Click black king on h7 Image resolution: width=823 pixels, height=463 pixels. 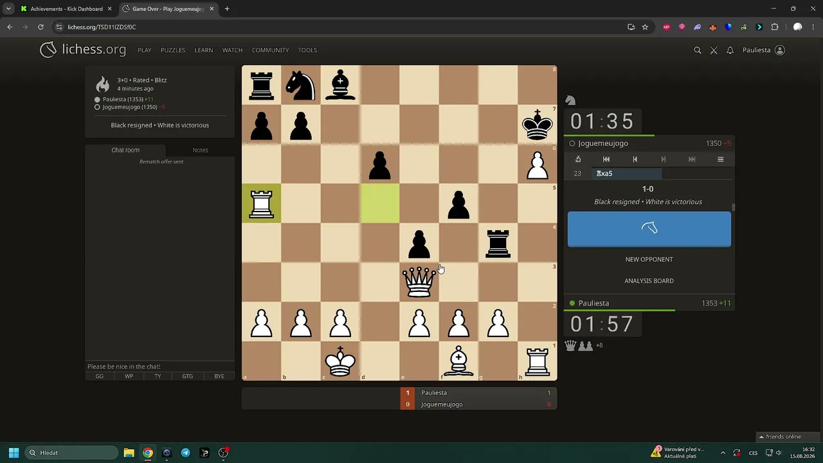[538, 124]
